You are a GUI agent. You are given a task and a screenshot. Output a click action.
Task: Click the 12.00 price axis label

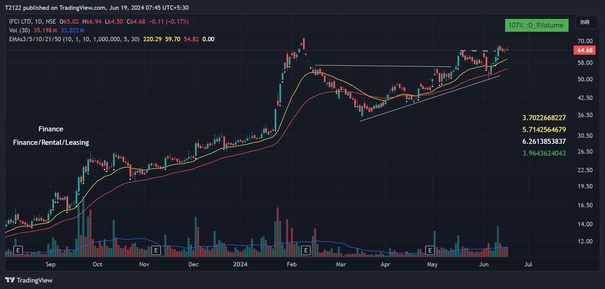click(585, 242)
